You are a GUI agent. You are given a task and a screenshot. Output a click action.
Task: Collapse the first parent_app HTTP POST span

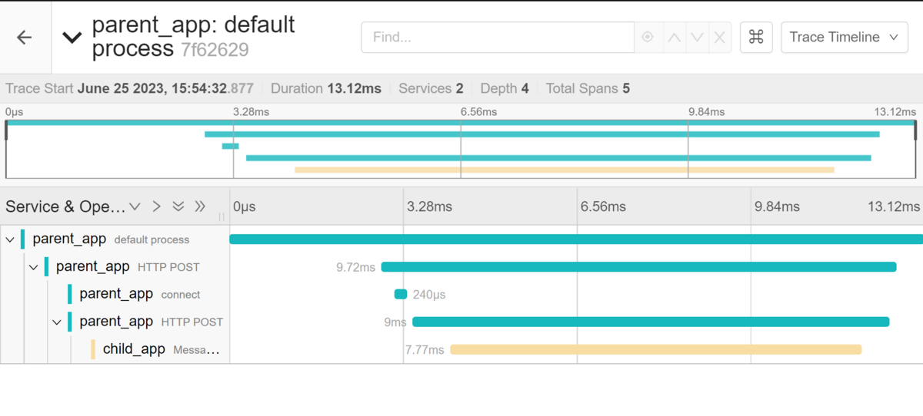tap(33, 267)
